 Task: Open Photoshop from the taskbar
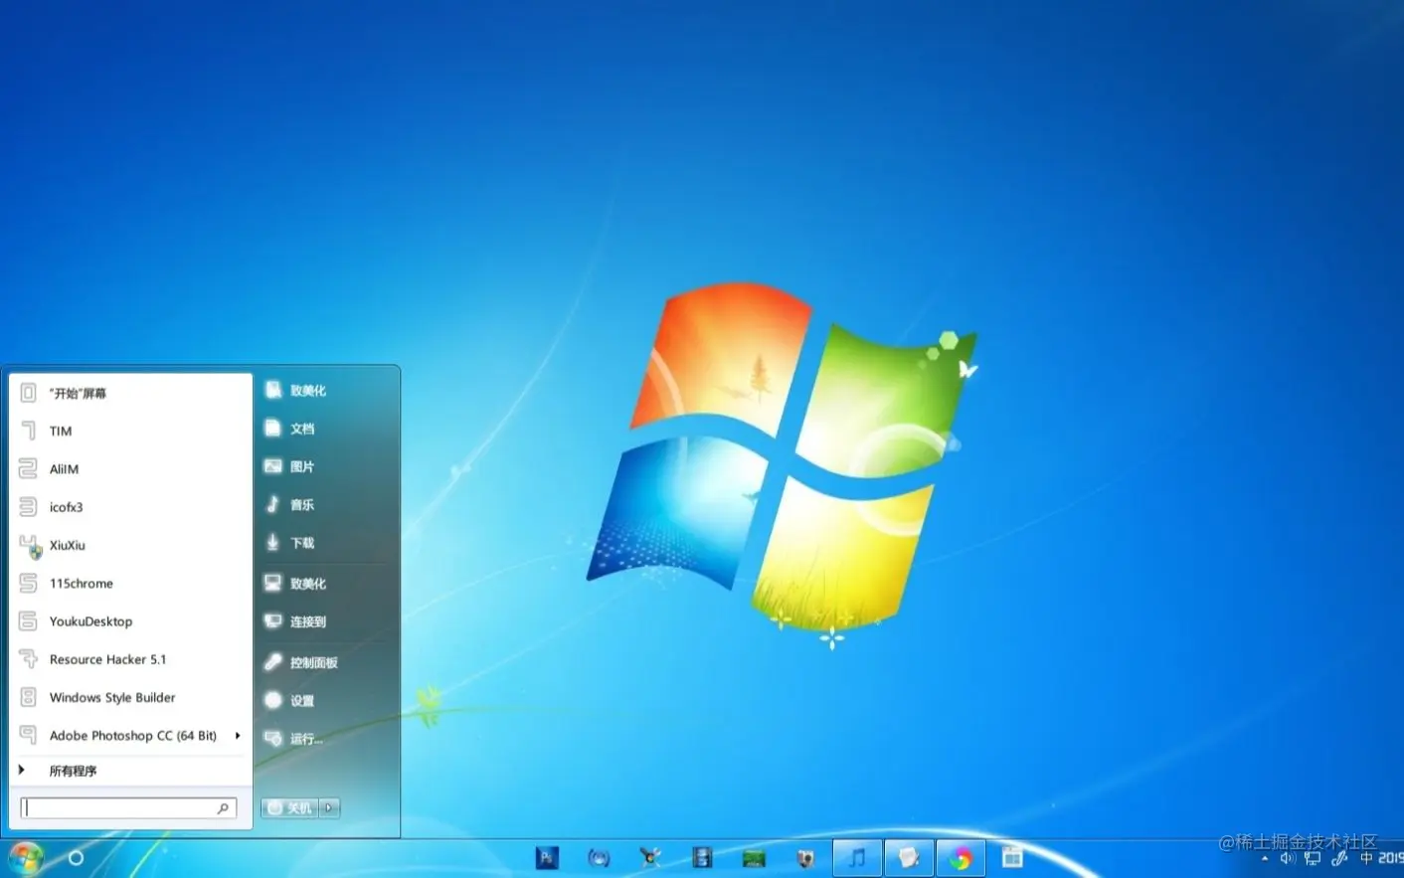[547, 858]
